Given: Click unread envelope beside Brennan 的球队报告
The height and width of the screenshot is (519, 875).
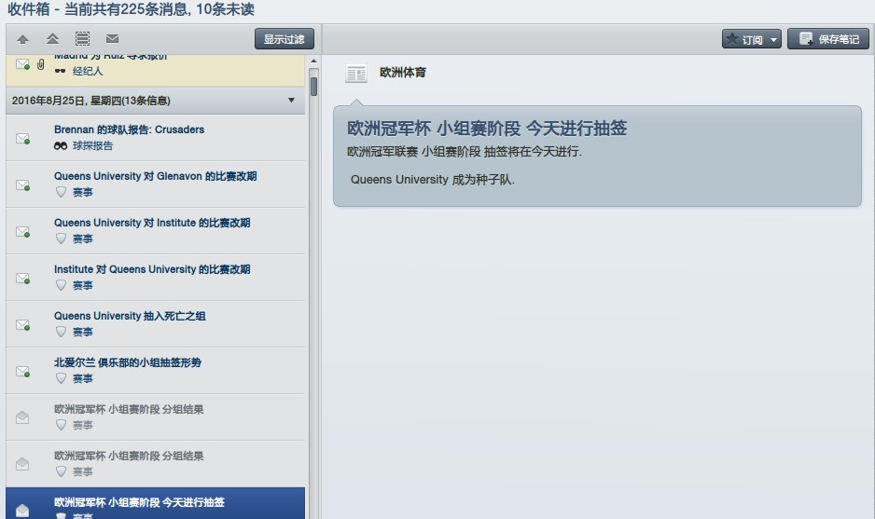Looking at the screenshot, I should 22,139.
